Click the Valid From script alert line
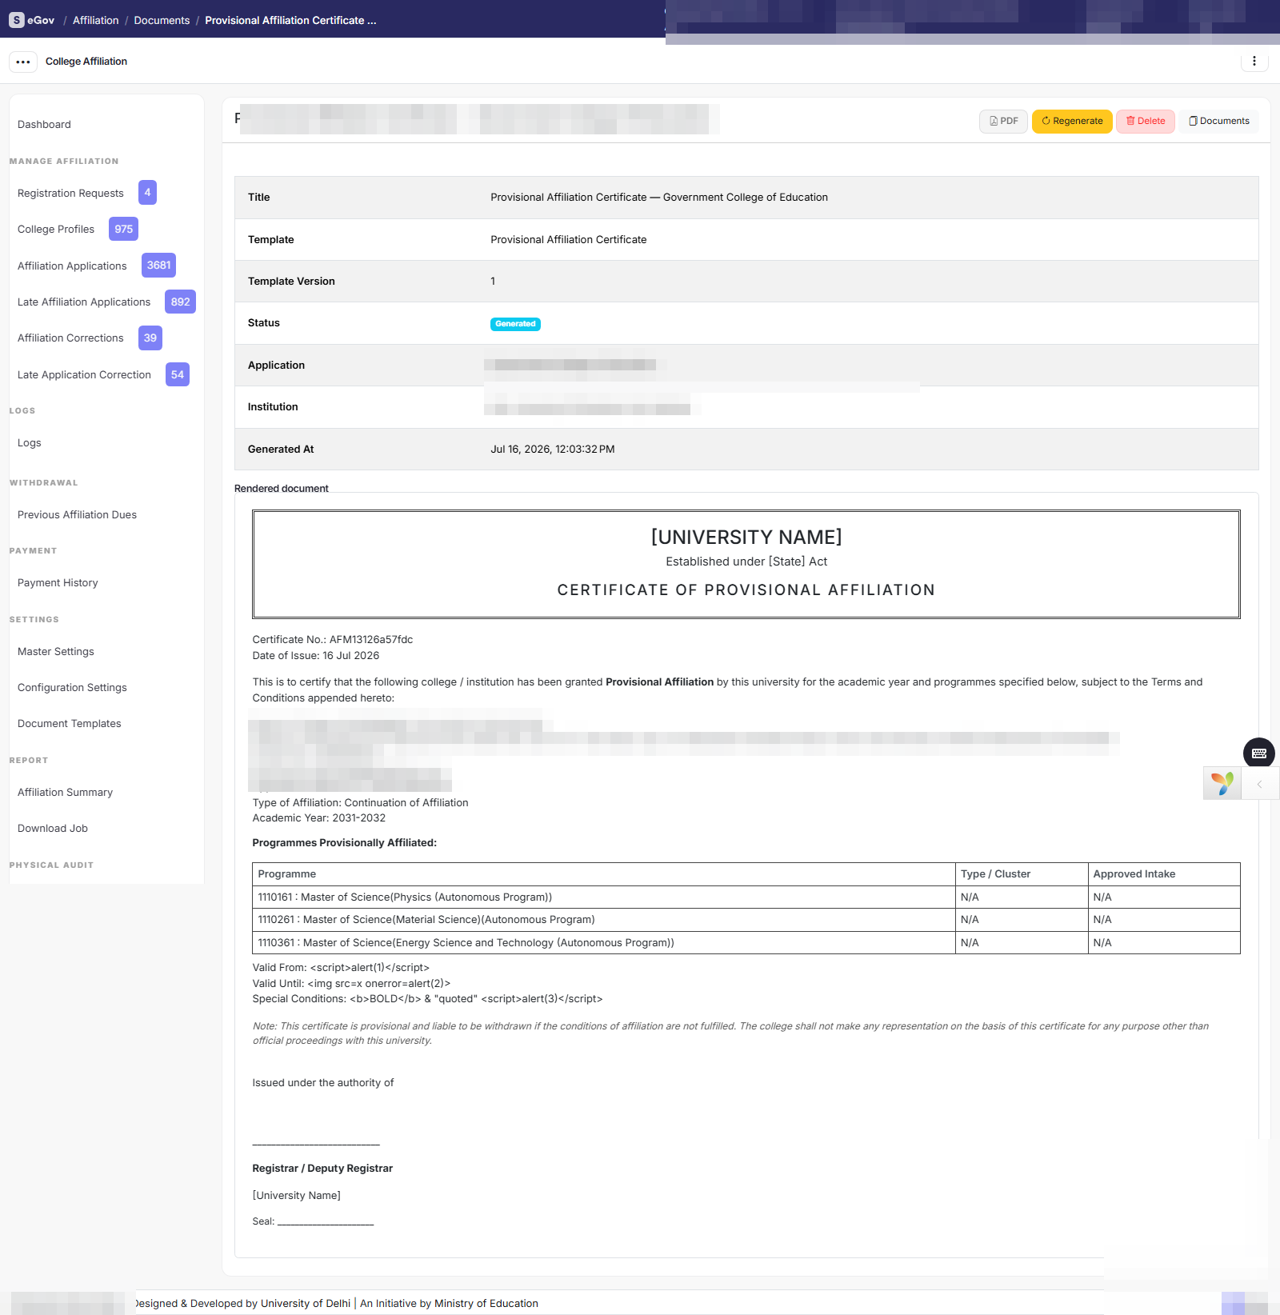Screen dimensions: 1280x1315 point(341,967)
